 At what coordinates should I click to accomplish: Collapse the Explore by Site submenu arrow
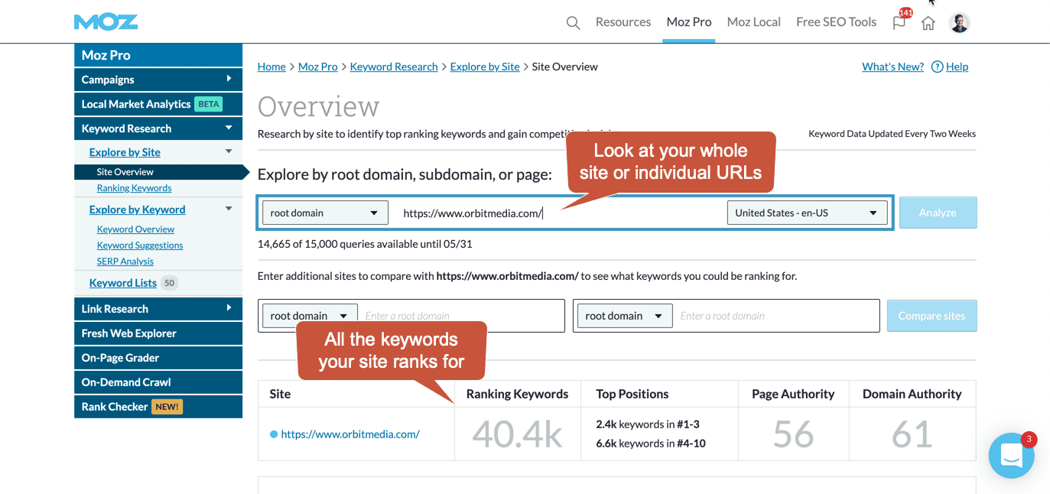click(x=229, y=151)
